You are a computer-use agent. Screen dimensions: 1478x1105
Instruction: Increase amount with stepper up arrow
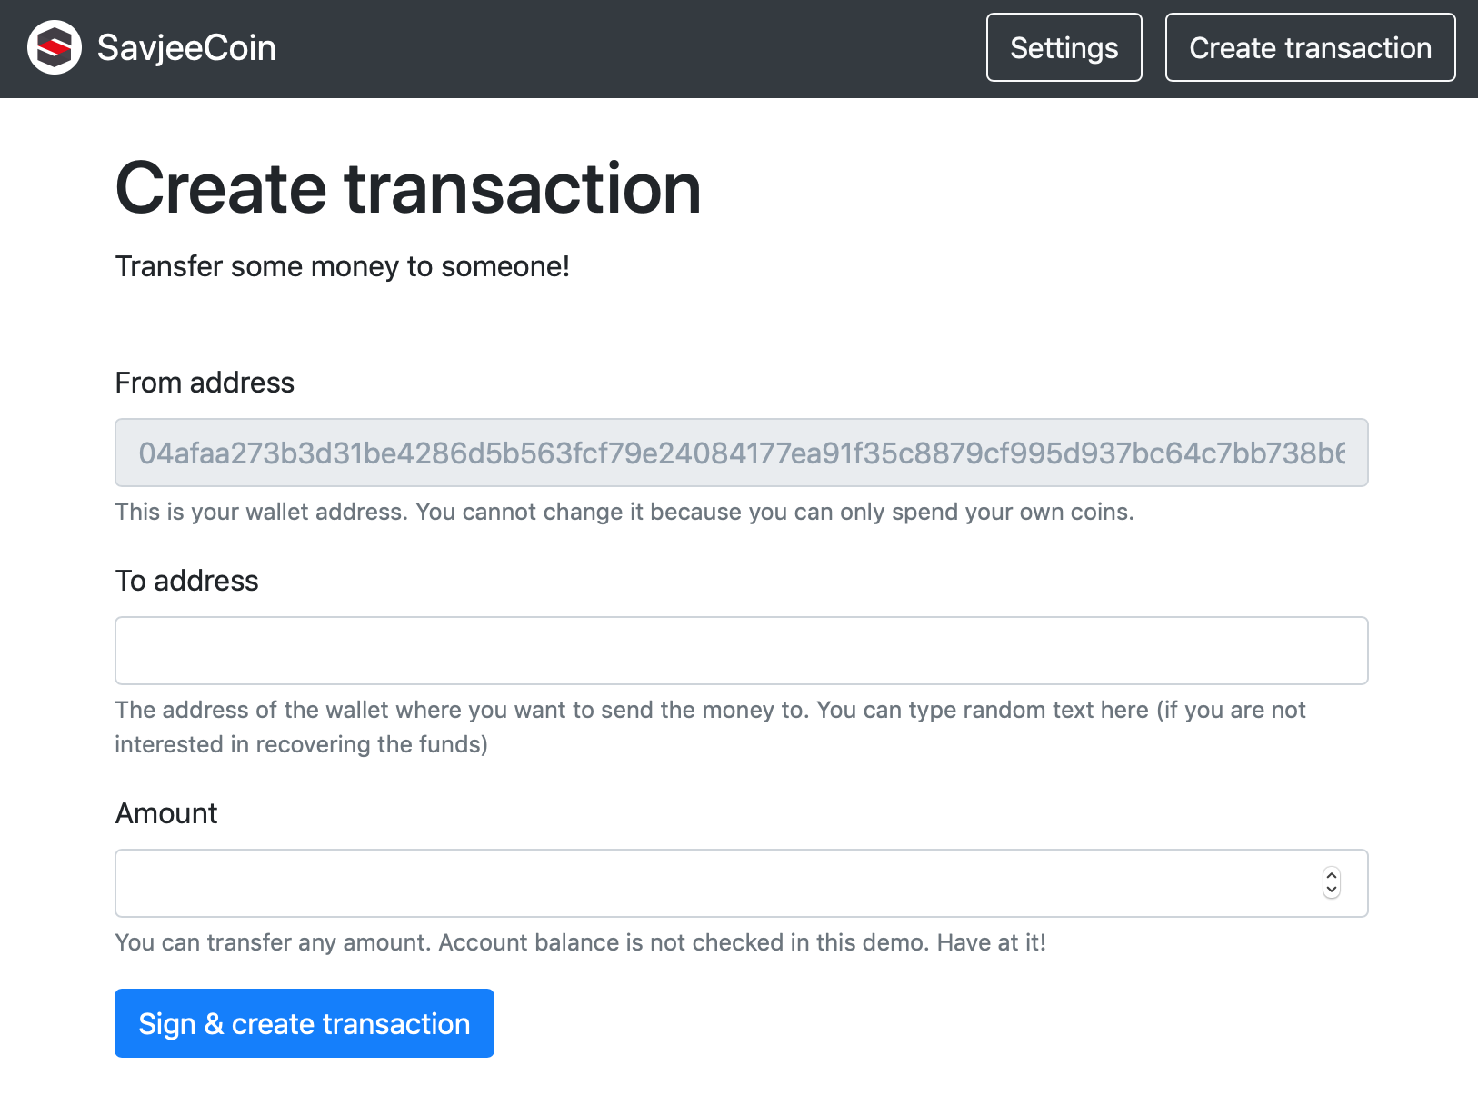1332,876
